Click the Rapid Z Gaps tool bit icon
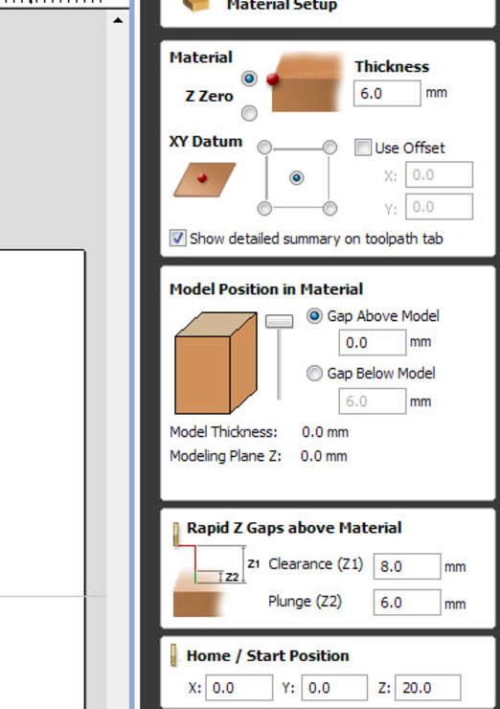 click(x=176, y=534)
